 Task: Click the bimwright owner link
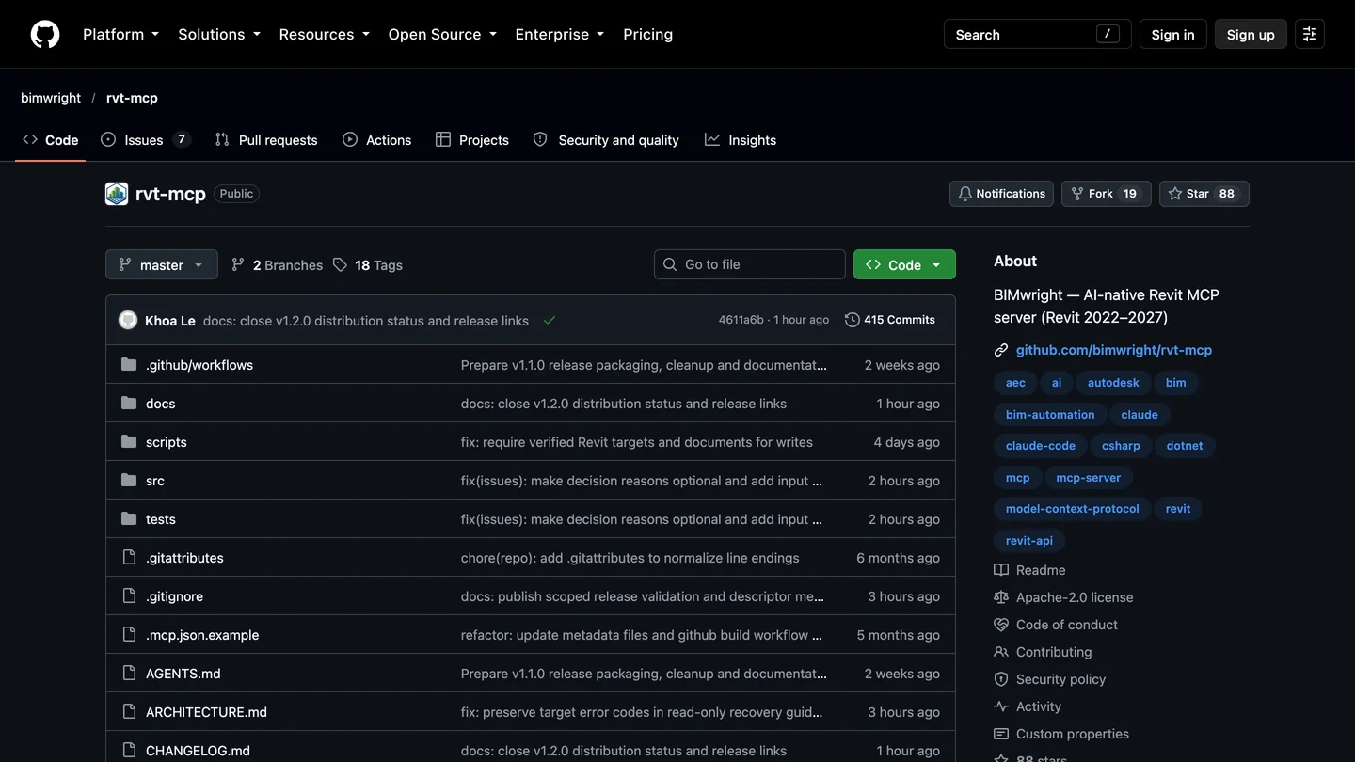pyautogui.click(x=51, y=98)
